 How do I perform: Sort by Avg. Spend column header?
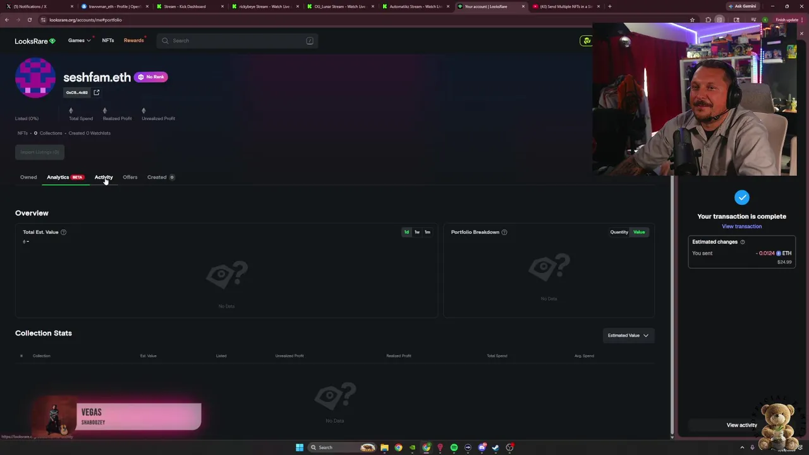pyautogui.click(x=584, y=356)
